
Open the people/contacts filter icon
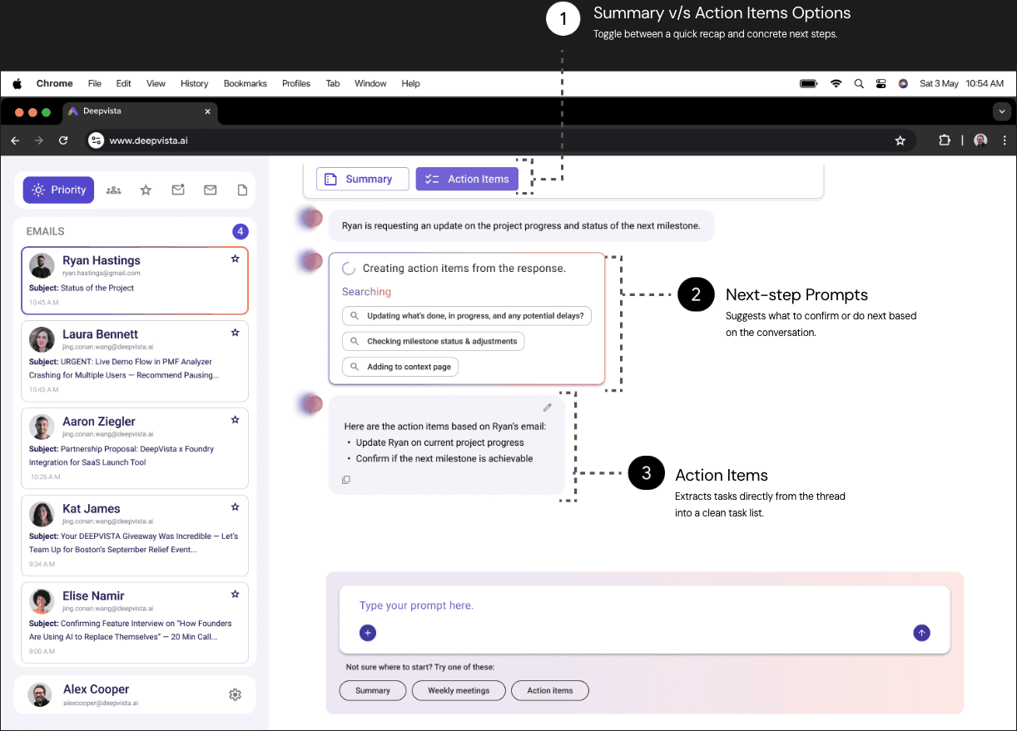(114, 190)
